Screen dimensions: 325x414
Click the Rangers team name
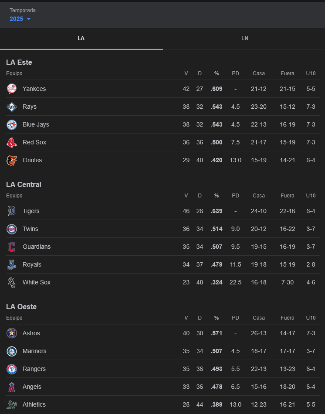[34, 369]
